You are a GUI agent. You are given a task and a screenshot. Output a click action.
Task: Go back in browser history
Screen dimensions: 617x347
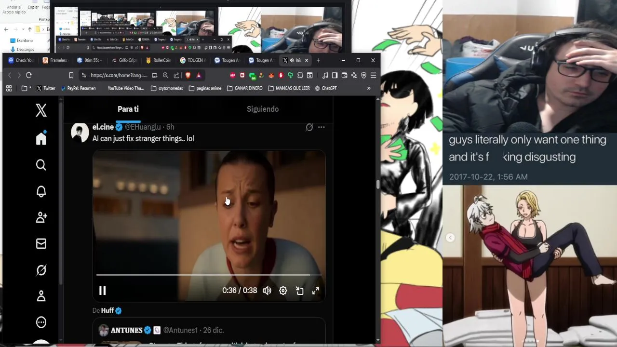[10, 75]
